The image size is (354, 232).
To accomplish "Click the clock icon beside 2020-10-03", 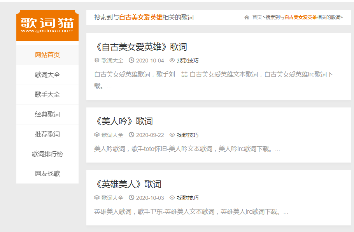I will 131,197.
